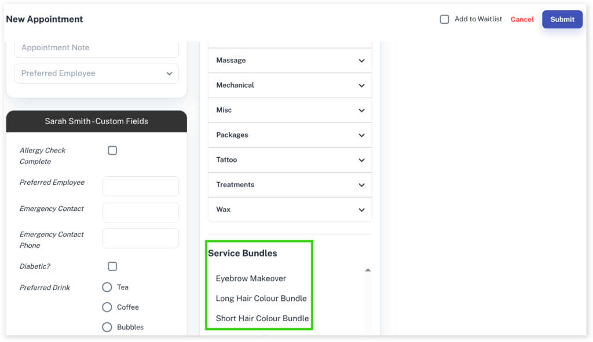Choose the Short Hair Colour Bundle
593x342 pixels.
pos(262,318)
